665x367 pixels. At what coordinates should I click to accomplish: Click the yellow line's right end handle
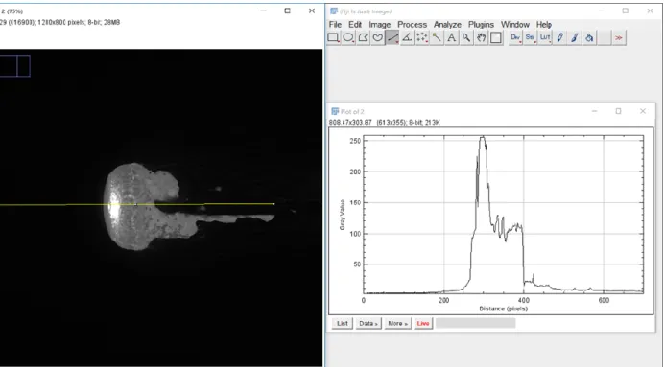273,204
